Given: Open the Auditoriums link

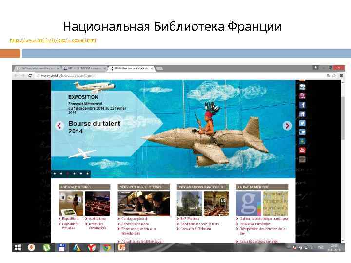Looking at the screenshot, I should [x=97, y=219].
